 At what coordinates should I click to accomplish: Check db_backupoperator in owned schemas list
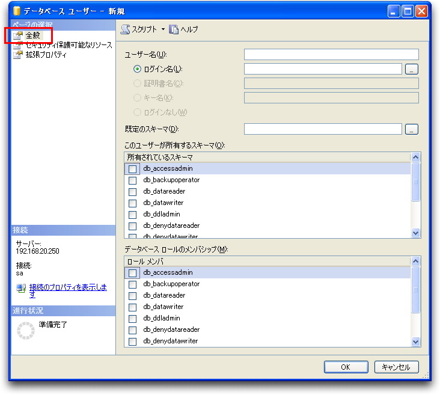point(132,180)
